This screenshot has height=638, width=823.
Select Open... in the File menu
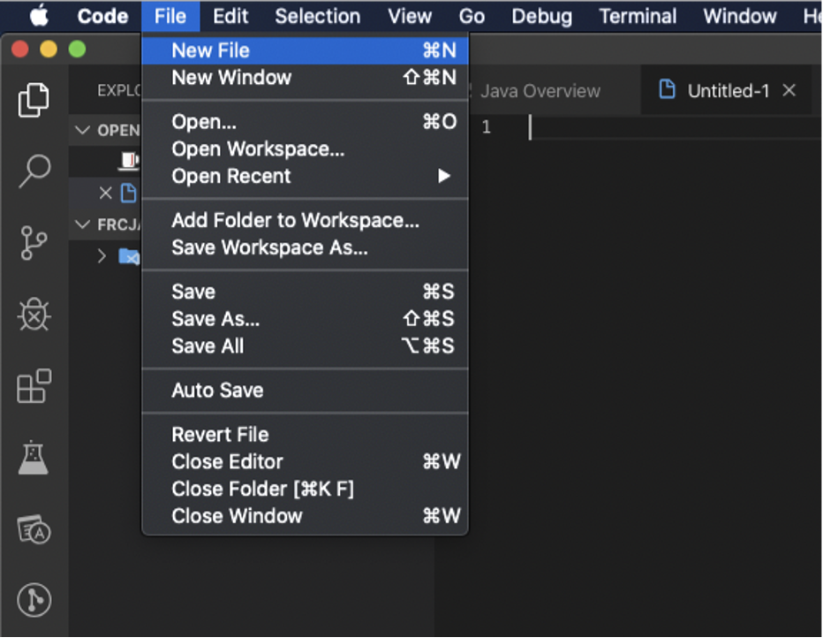coord(305,122)
